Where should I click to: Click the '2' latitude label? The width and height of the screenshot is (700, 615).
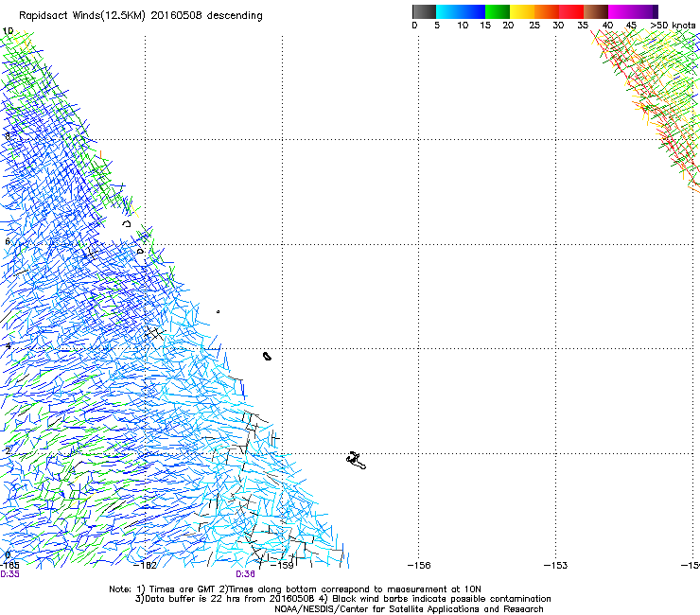[8, 450]
